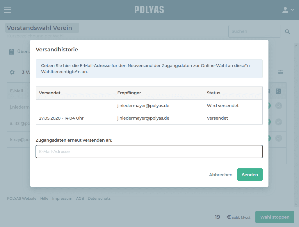Click the magnifier search icon
299x227 pixels.
point(287,32)
